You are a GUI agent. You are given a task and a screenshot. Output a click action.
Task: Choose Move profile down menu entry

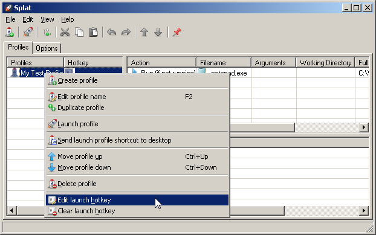pyautogui.click(x=137, y=167)
